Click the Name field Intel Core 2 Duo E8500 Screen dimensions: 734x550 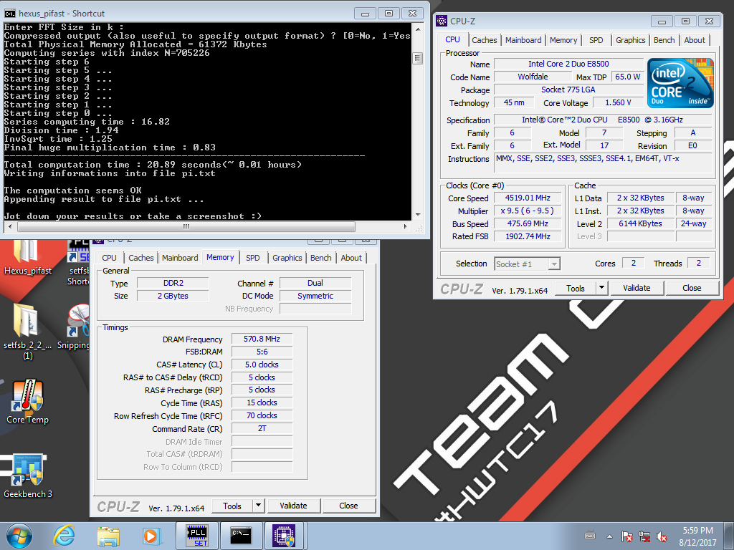click(x=568, y=64)
